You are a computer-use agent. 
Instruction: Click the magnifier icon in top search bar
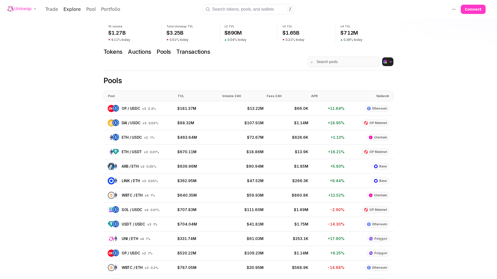pyautogui.click(x=208, y=9)
